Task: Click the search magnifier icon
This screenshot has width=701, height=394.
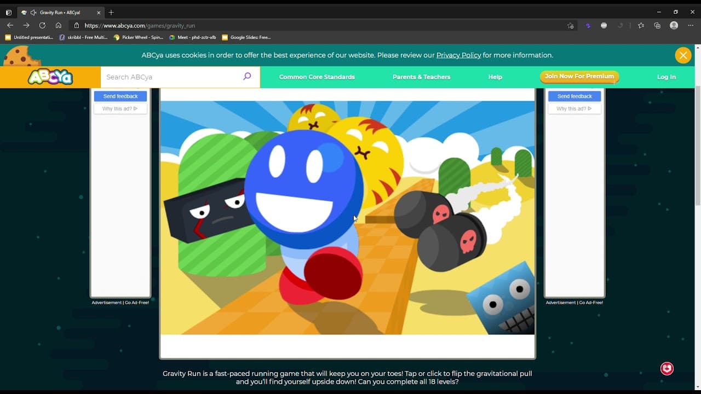Action: pos(247,77)
